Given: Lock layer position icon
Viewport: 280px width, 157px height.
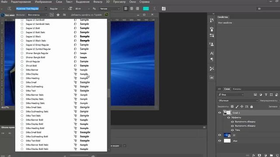Looking at the screenshot, I should [x=242, y=106].
